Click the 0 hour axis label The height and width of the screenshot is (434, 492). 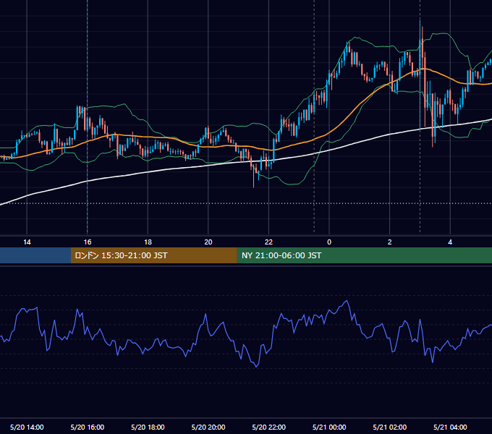(x=329, y=242)
